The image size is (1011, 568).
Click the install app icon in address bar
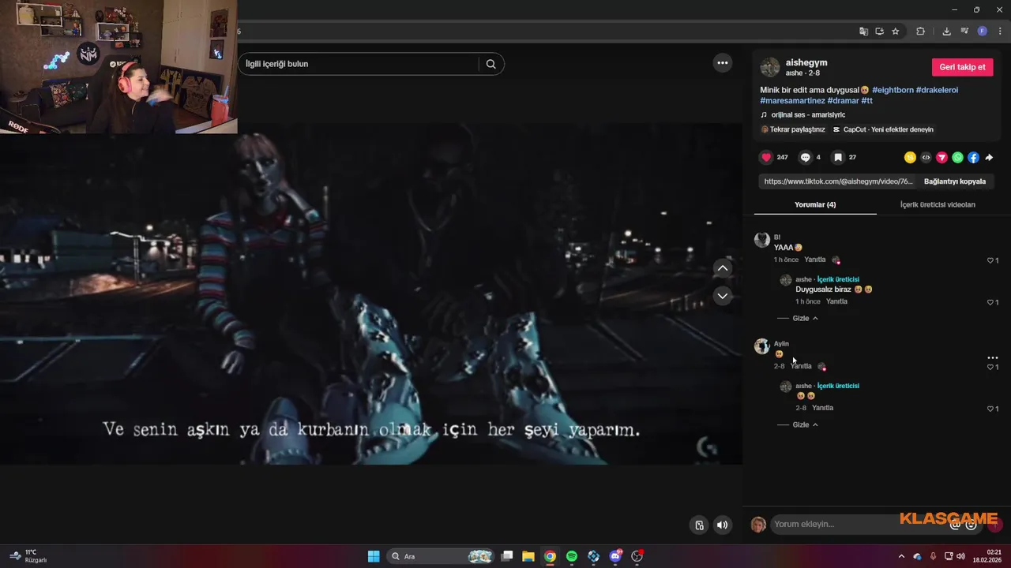coord(879,32)
